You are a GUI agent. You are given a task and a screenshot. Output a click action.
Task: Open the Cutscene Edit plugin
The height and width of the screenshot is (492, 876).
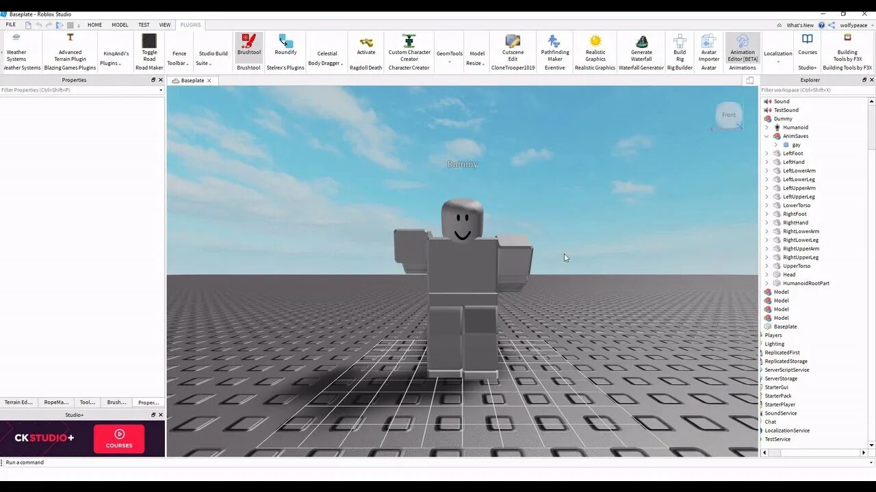pyautogui.click(x=513, y=48)
